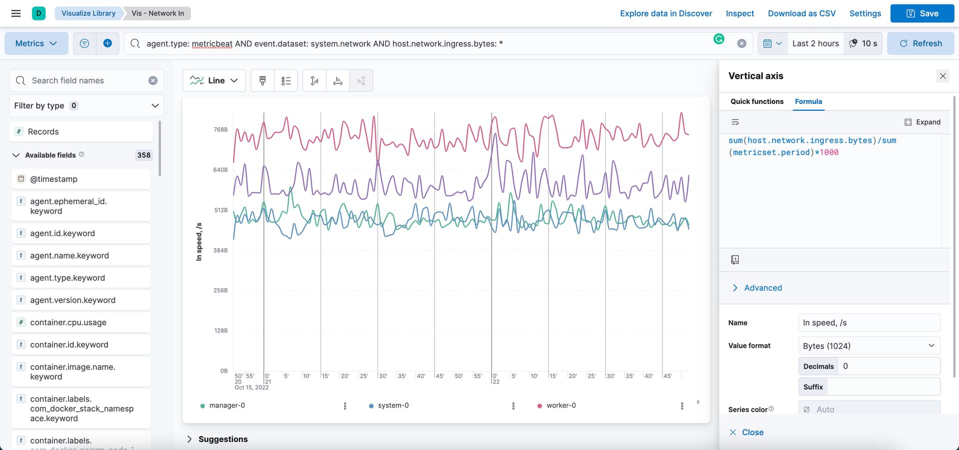Click Download as CSV link

[x=802, y=13]
